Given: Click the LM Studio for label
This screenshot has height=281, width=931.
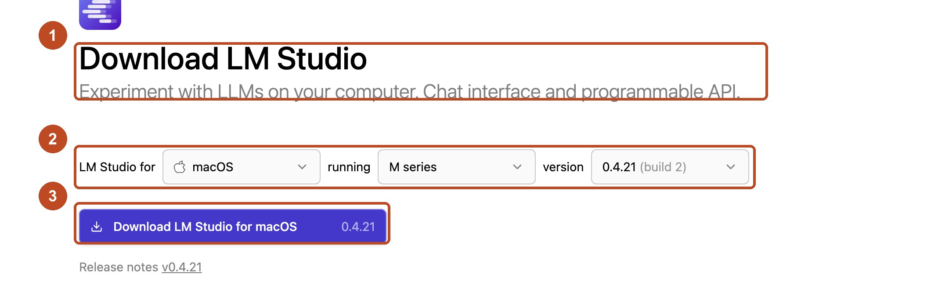Looking at the screenshot, I should pyautogui.click(x=117, y=167).
